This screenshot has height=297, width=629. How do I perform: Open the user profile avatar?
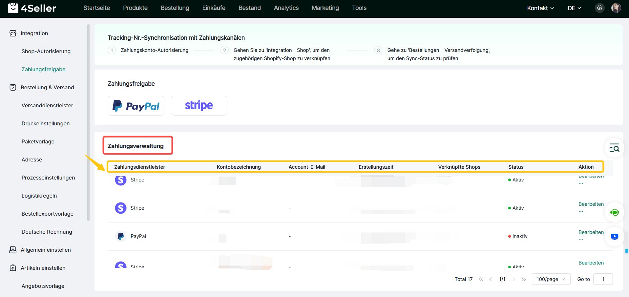point(616,8)
